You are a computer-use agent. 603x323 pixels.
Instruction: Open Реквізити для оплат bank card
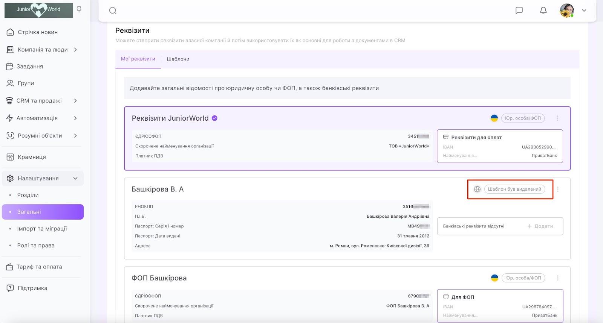(500, 146)
